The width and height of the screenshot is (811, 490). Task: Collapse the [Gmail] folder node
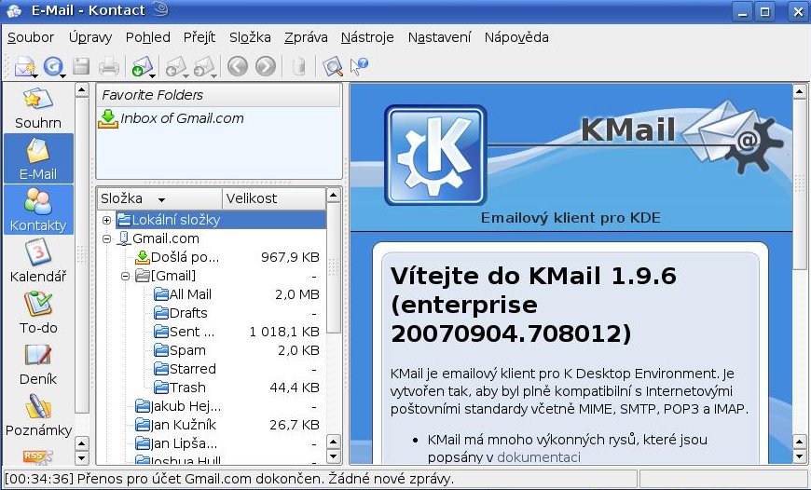125,276
